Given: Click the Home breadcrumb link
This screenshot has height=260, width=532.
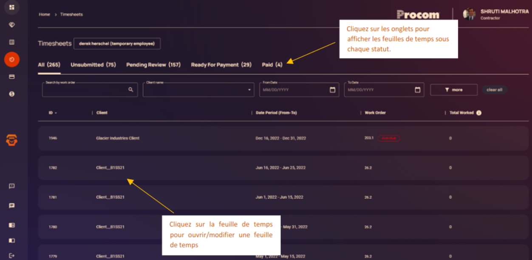Looking at the screenshot, I should (44, 14).
